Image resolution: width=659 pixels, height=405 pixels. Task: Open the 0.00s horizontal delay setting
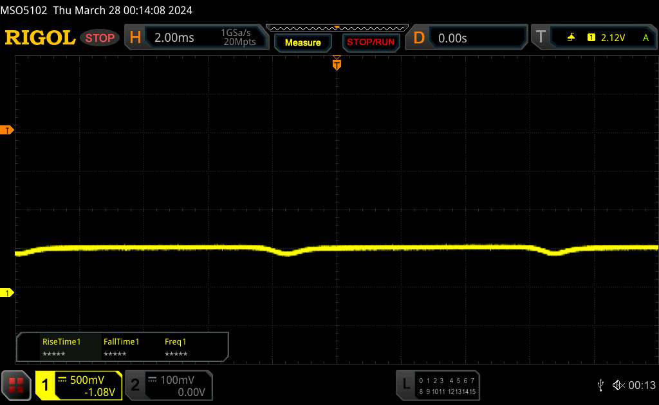pos(452,38)
